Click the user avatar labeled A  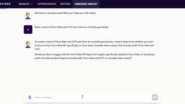coord(28,29)
